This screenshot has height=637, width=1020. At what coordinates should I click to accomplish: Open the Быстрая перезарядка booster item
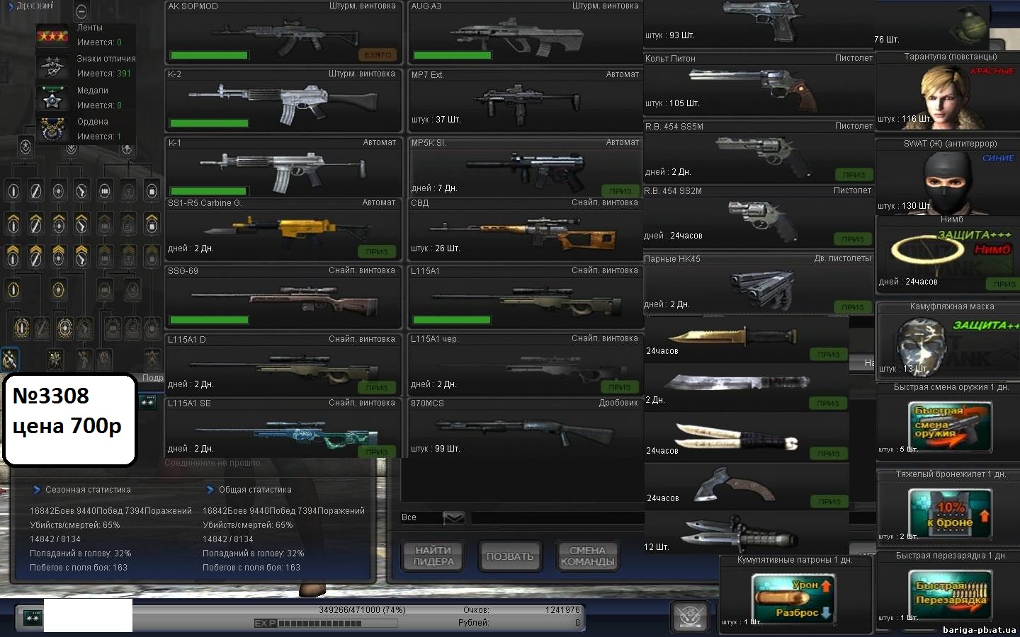tap(948, 590)
